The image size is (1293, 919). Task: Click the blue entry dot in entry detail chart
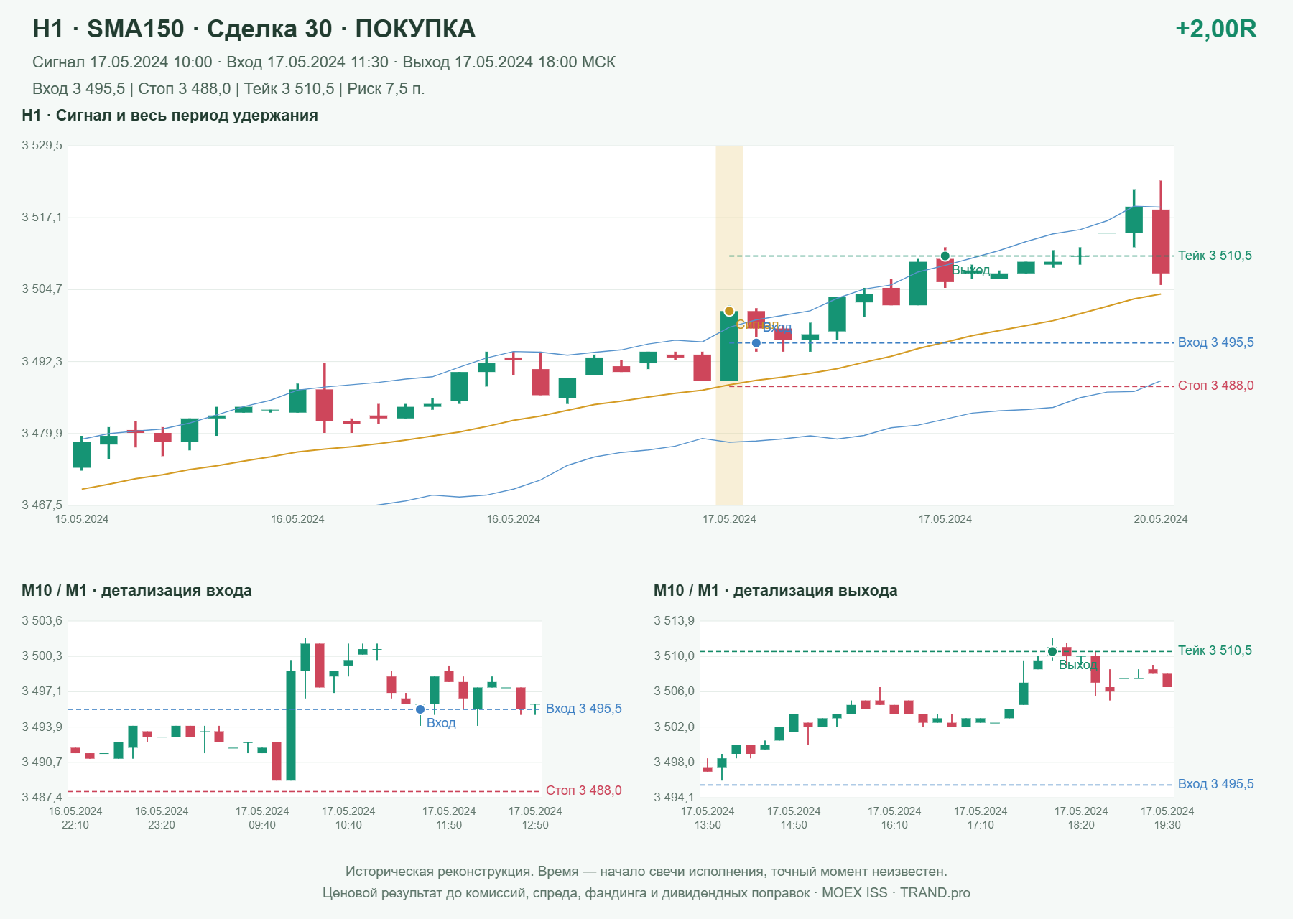[420, 709]
